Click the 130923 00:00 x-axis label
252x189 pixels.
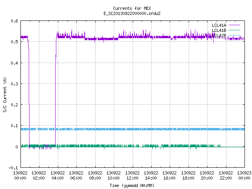tap(244, 176)
